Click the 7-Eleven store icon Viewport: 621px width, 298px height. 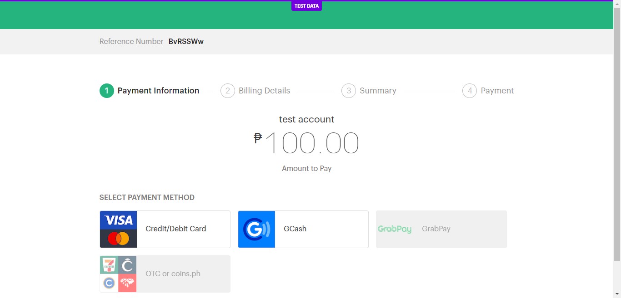pyautogui.click(x=109, y=264)
